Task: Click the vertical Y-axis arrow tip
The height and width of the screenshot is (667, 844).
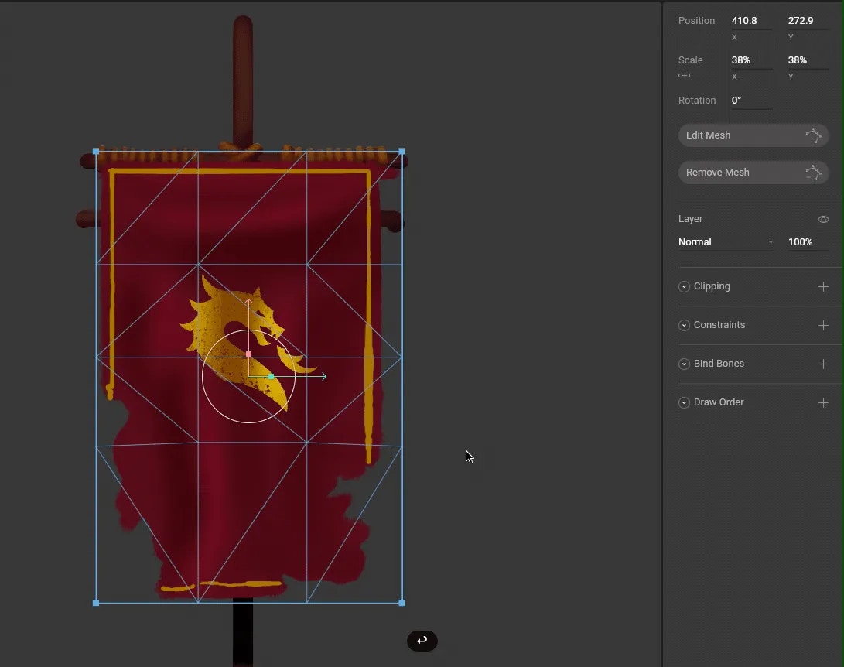Action: (x=248, y=302)
